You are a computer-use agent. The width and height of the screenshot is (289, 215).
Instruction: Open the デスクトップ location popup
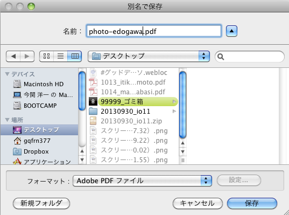149,56
